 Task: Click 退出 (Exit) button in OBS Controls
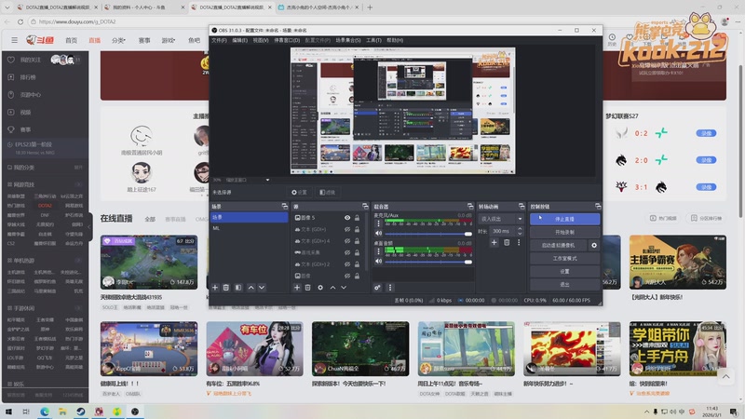[564, 284]
